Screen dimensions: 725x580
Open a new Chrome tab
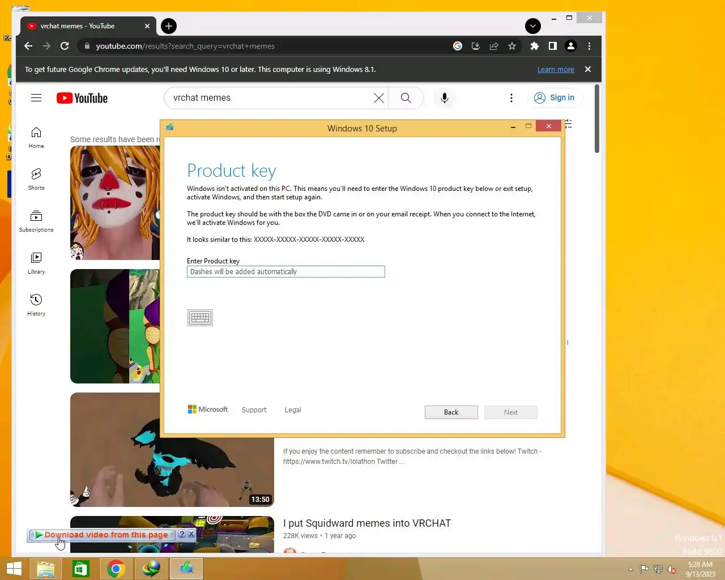169,26
